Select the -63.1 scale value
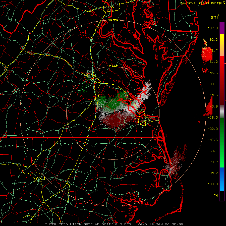 coord(213,151)
